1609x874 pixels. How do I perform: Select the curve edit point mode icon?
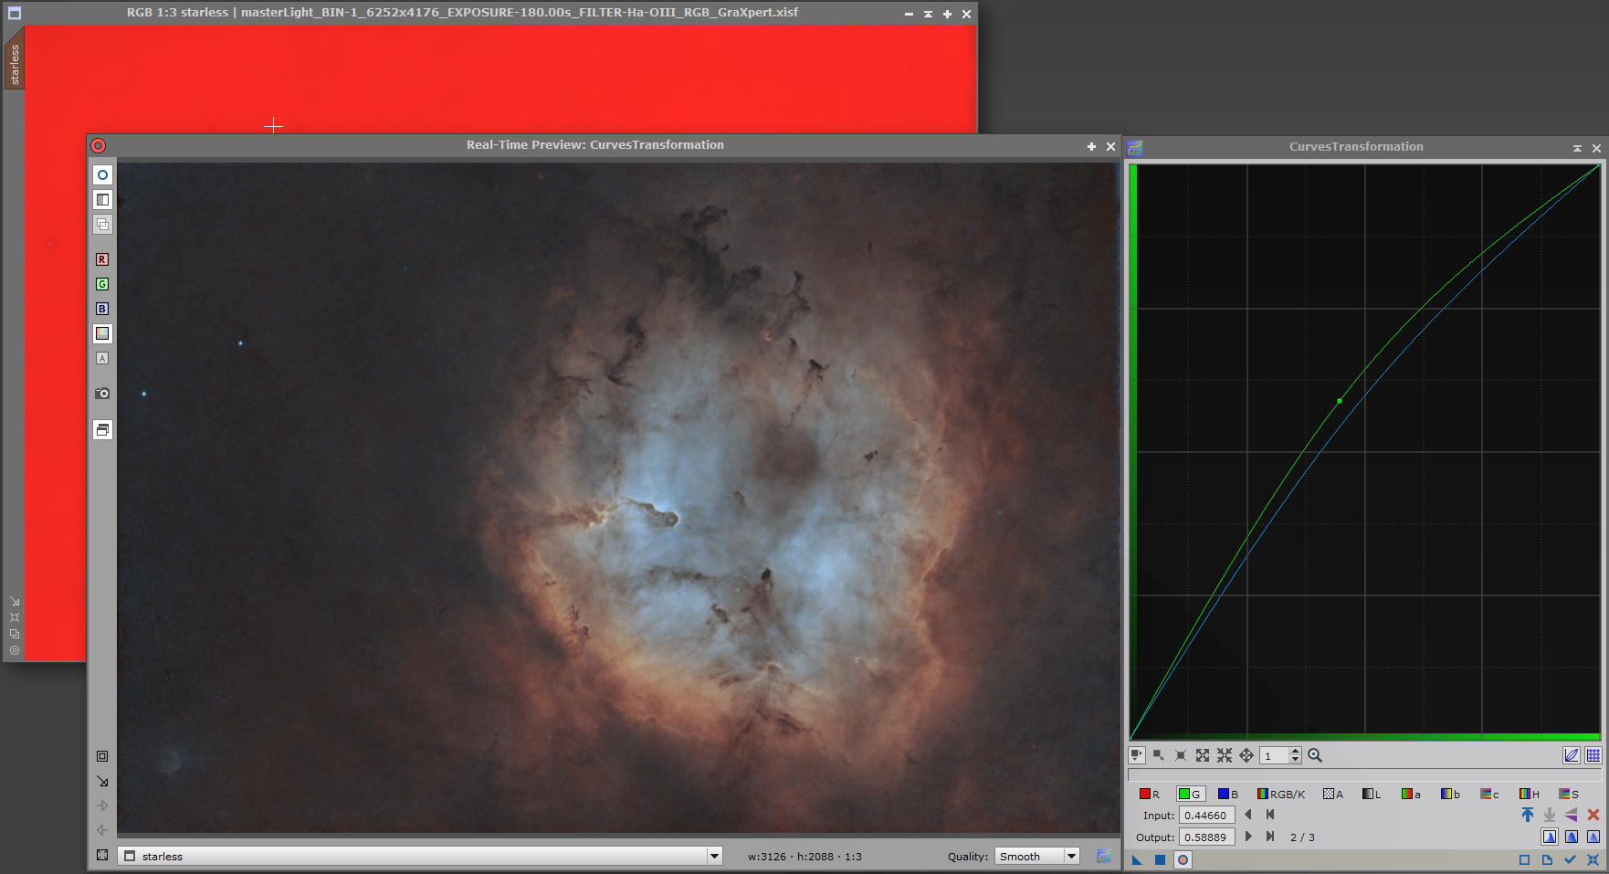click(1137, 755)
